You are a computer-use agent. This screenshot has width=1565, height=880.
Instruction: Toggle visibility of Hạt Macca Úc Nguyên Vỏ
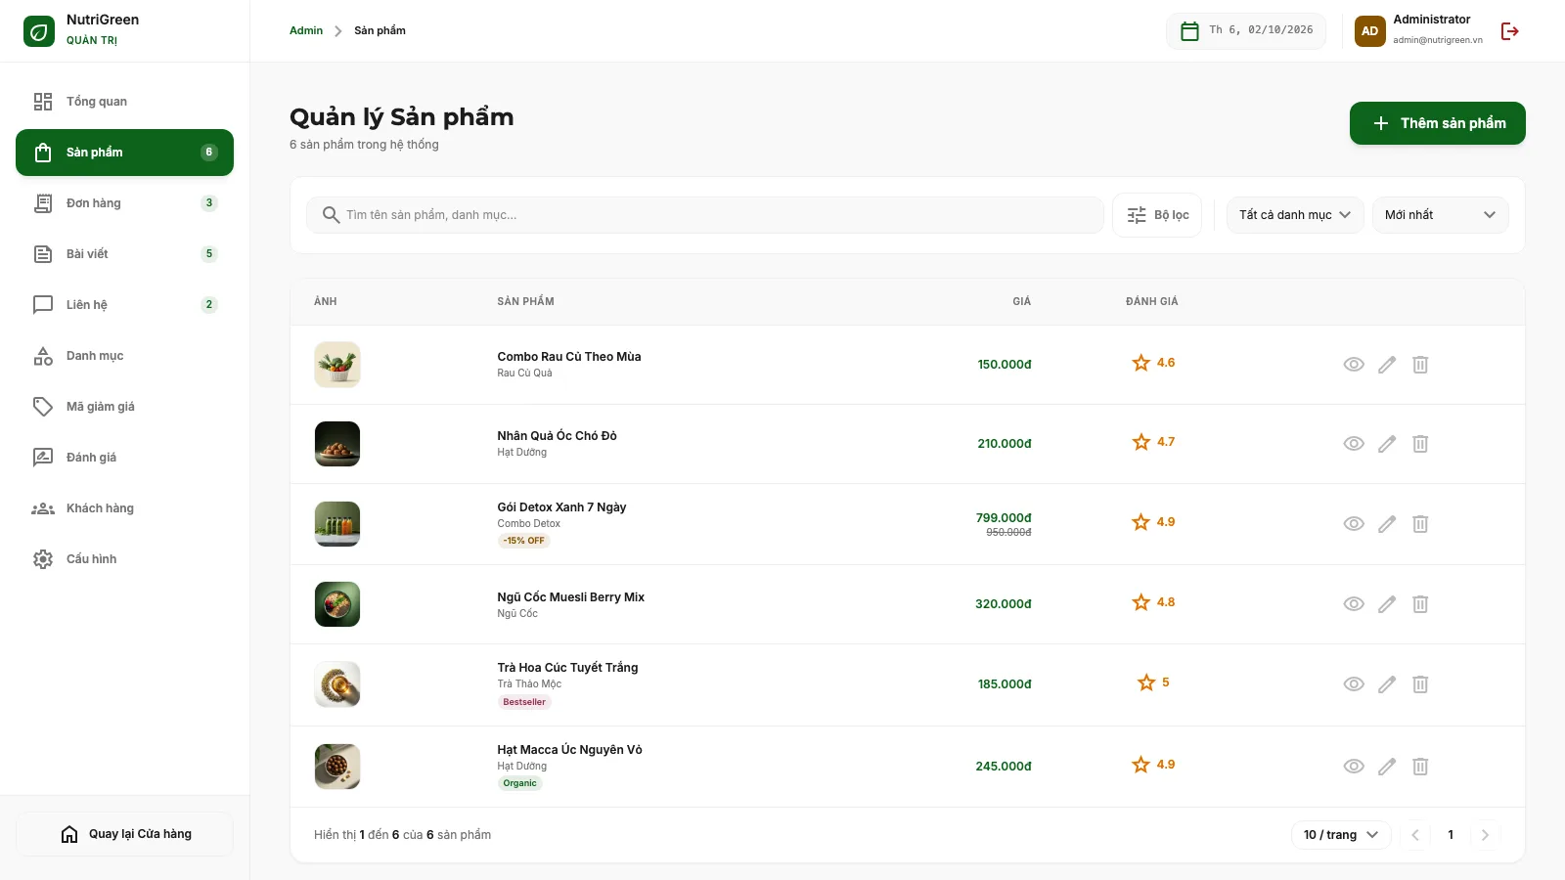tap(1354, 767)
